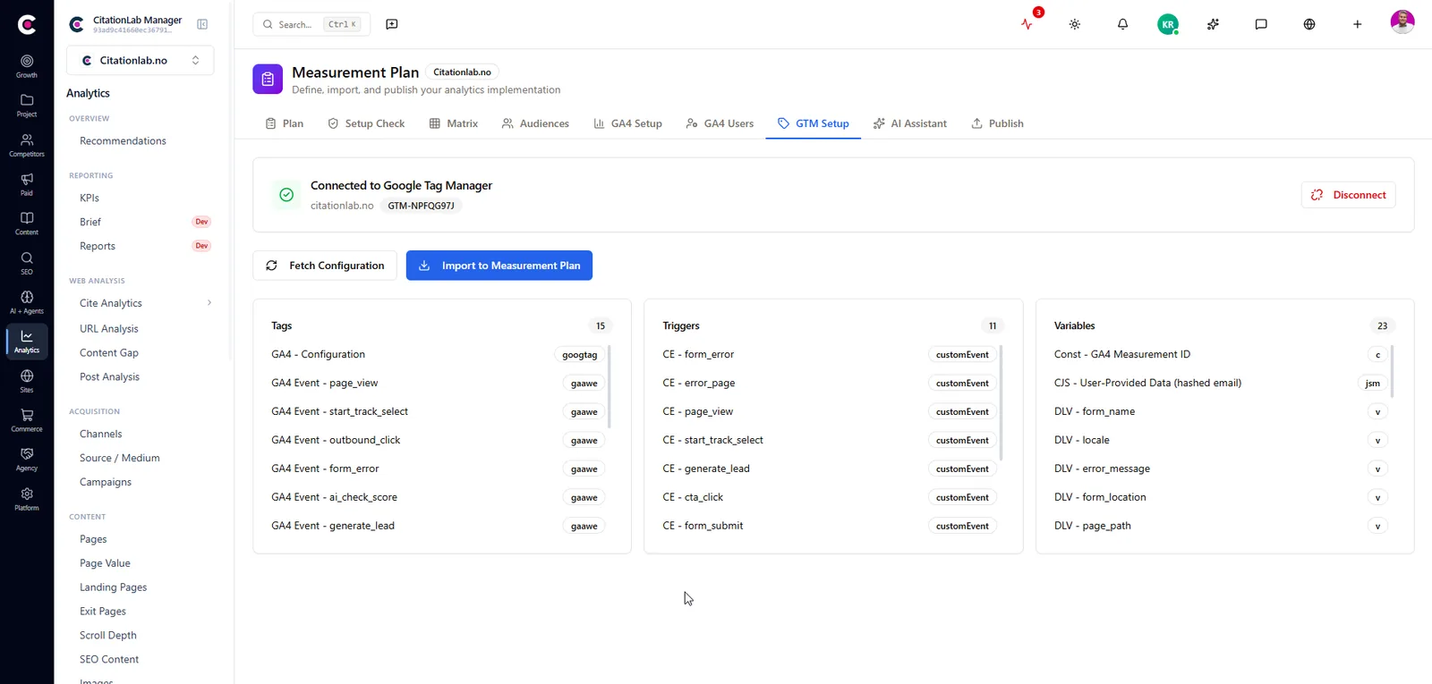
Task: Open the notifications bell
Action: click(x=1122, y=24)
